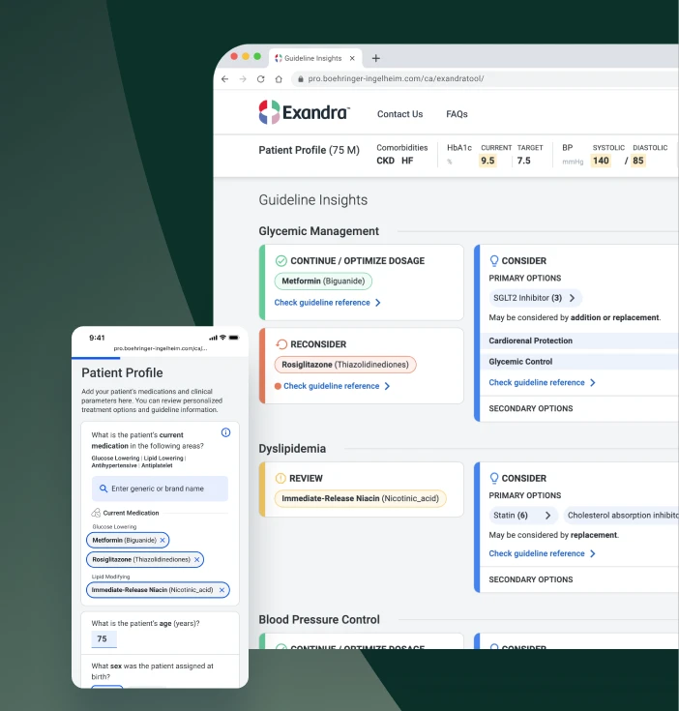Click the Review warning icon under Dyslipidemia
The height and width of the screenshot is (711, 679).
point(280,478)
